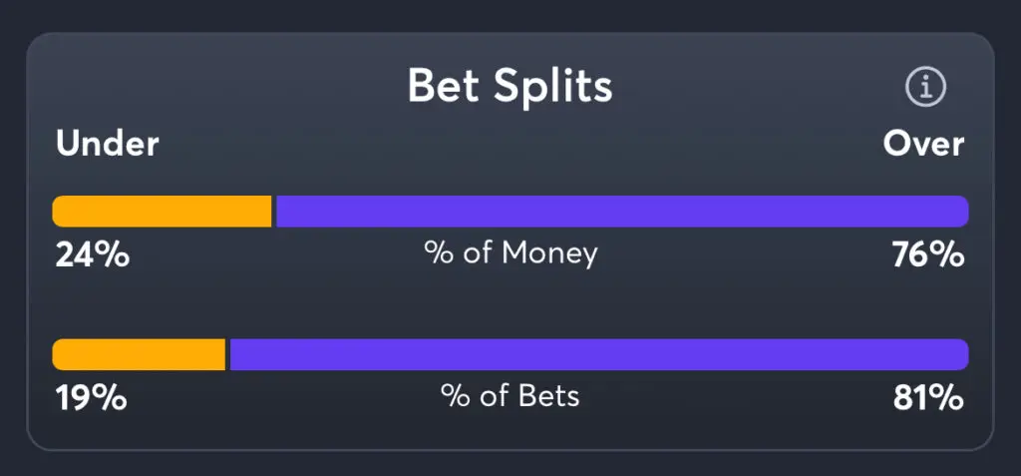1021x476 pixels.
Task: Click purple Over segment of Bets bar
Action: [x=598, y=354]
